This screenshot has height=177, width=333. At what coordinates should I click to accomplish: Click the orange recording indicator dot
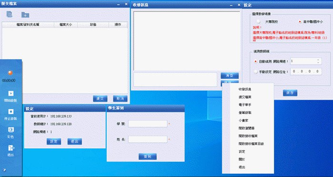[x=10, y=73]
